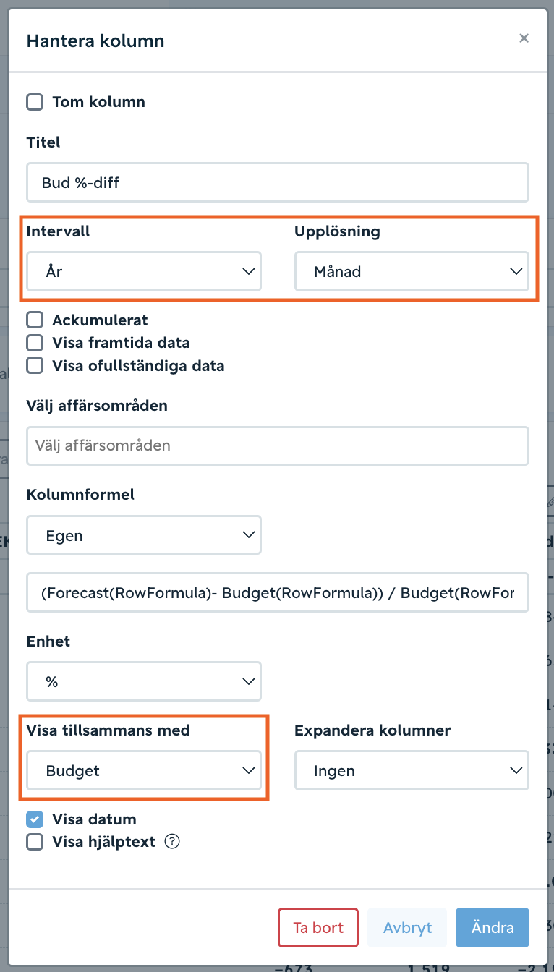The height and width of the screenshot is (972, 554).
Task: Open Visa tillsammans med dropdown showing Budget
Action: pos(144,771)
